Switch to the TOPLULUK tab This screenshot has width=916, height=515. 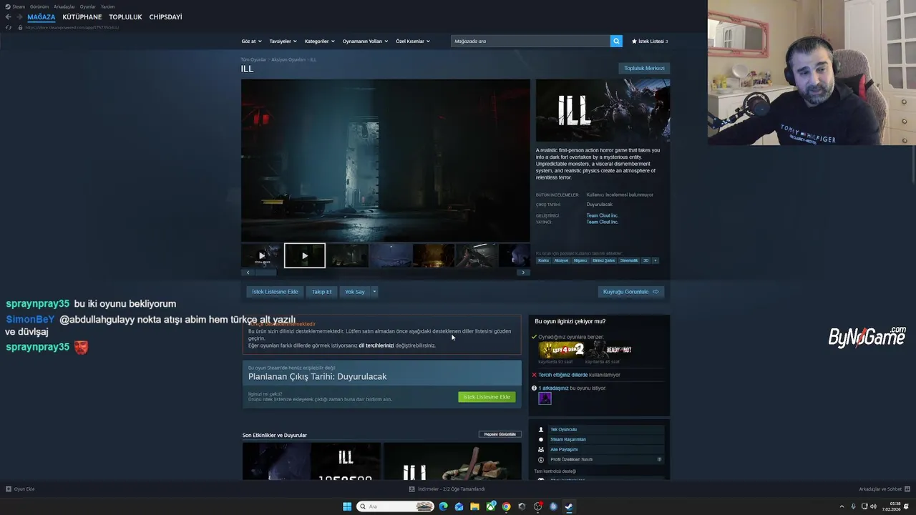[125, 17]
